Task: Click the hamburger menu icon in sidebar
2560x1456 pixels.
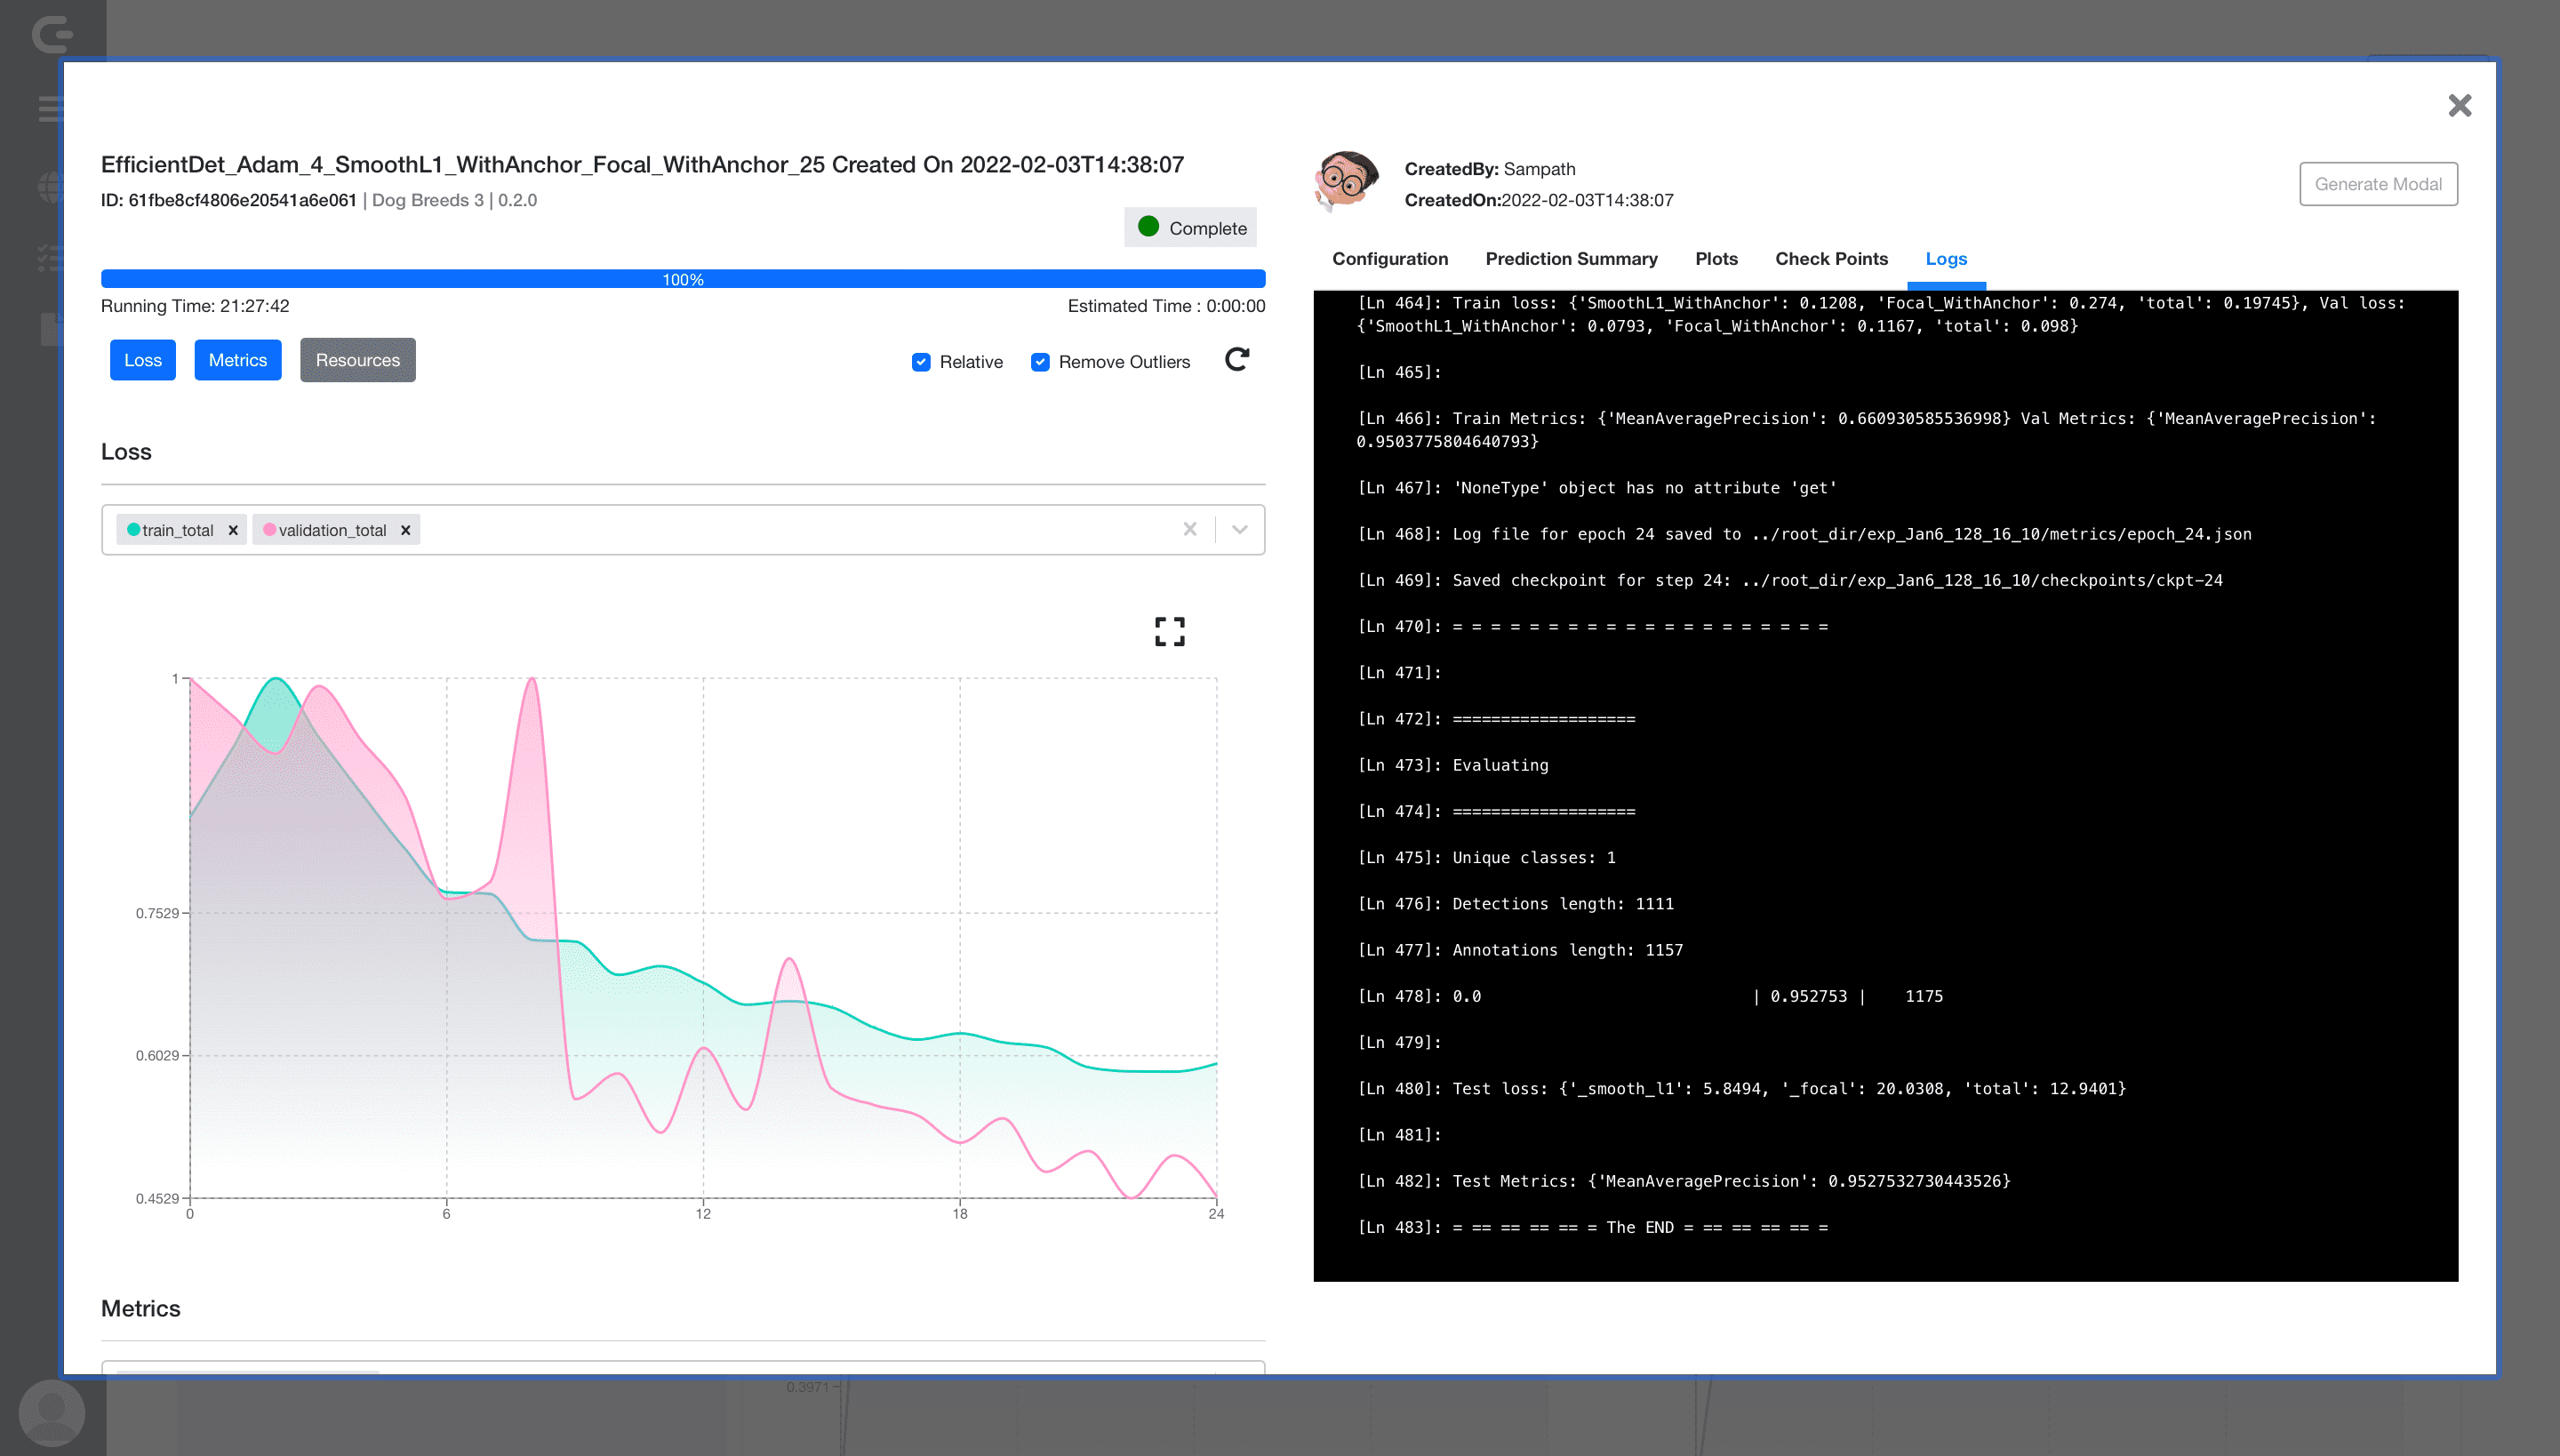Action: point(50,108)
